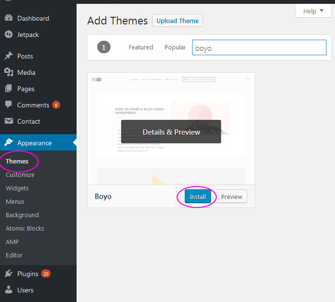Click the Media icon in sidebar
This screenshot has height=302, width=335.
coord(9,72)
